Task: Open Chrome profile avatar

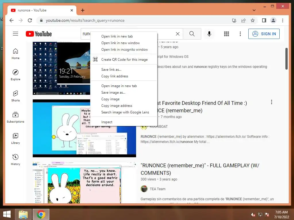Action: click(273, 20)
